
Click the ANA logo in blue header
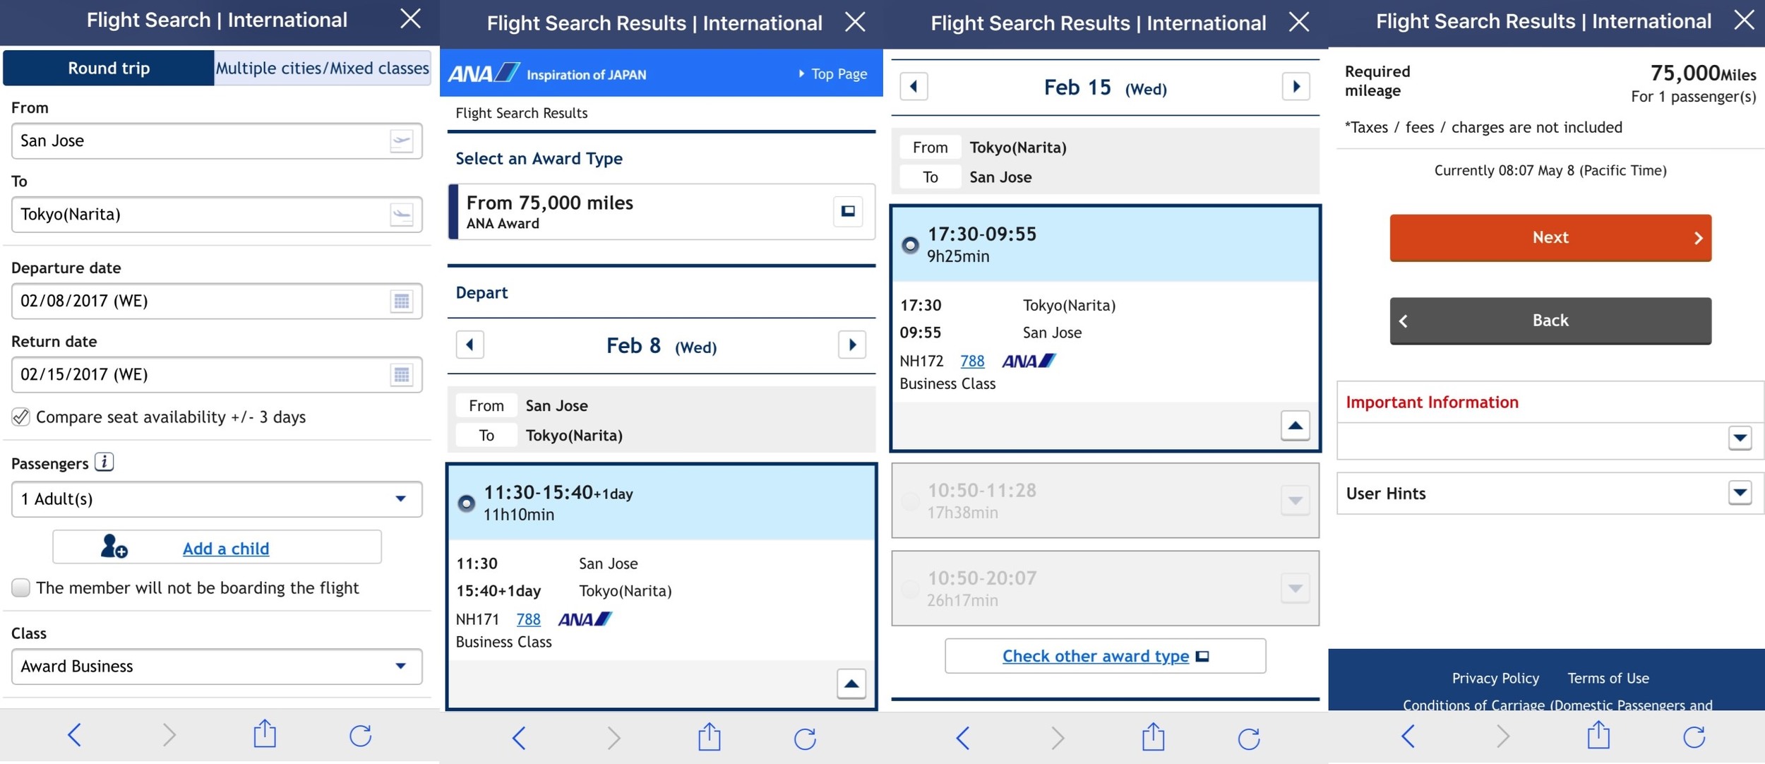tap(484, 73)
